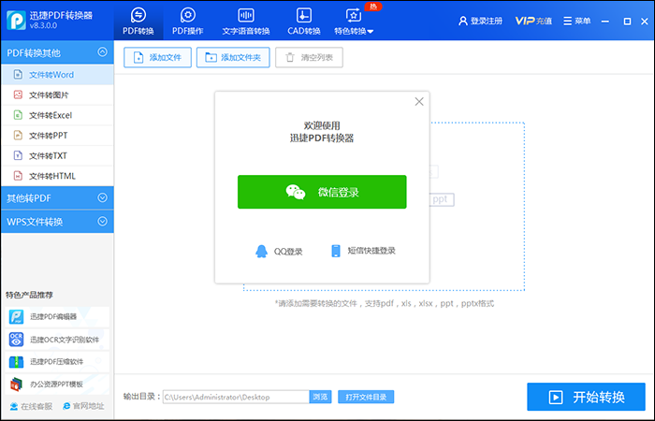Click the 添加文件夹 button

tap(233, 57)
